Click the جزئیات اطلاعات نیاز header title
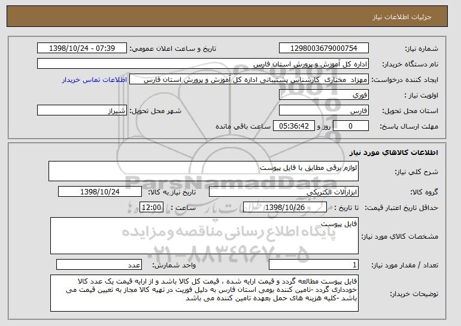Viewport: 461px width, 326px height. (x=402, y=17)
